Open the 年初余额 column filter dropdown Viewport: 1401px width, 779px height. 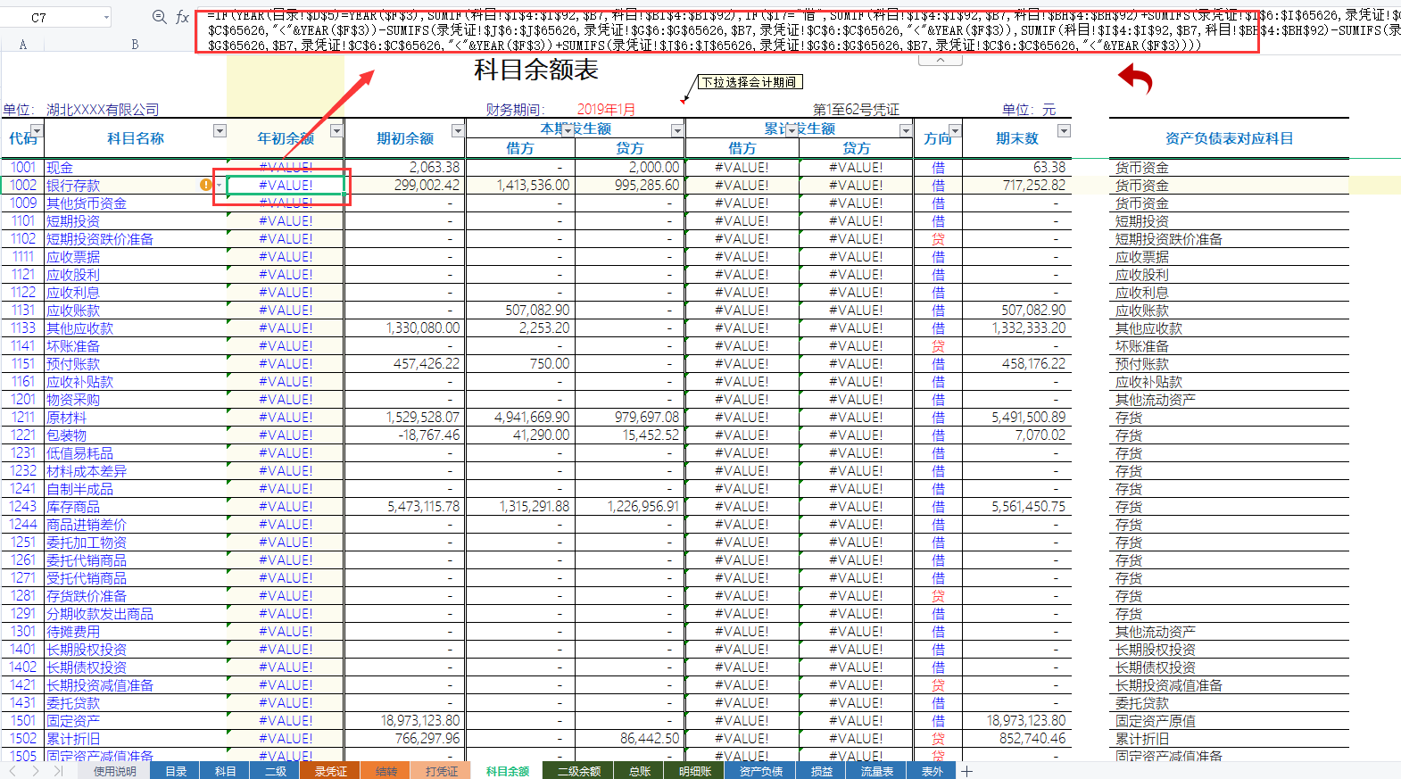point(336,131)
